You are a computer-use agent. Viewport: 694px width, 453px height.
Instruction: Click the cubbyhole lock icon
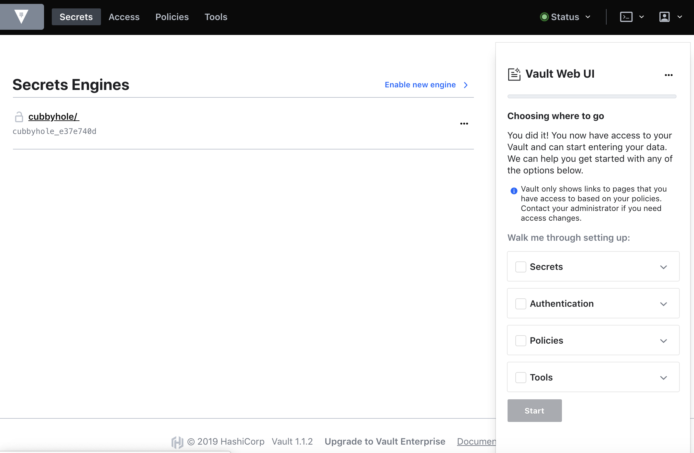(19, 117)
